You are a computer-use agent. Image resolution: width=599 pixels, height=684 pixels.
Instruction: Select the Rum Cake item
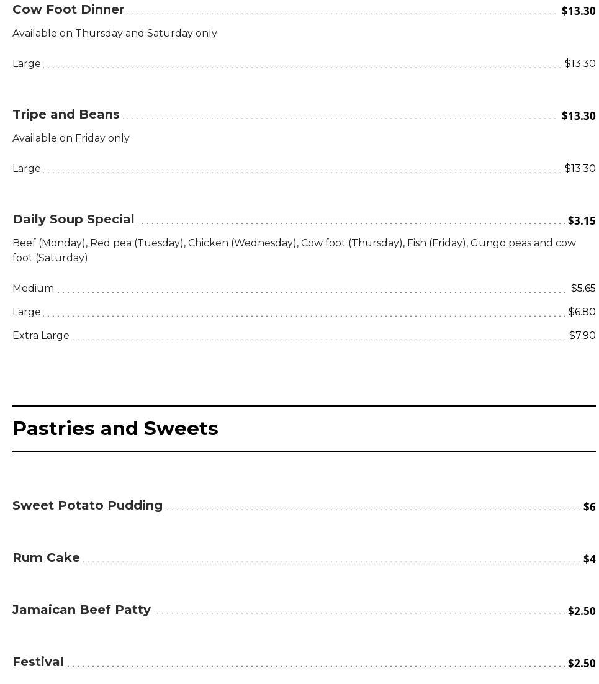[47, 558]
